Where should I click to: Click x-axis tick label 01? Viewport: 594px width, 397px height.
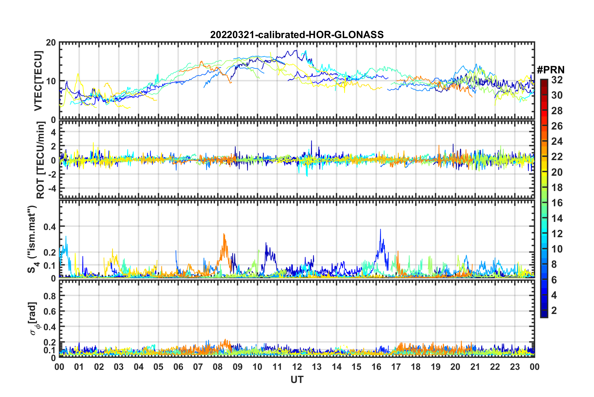79,367
